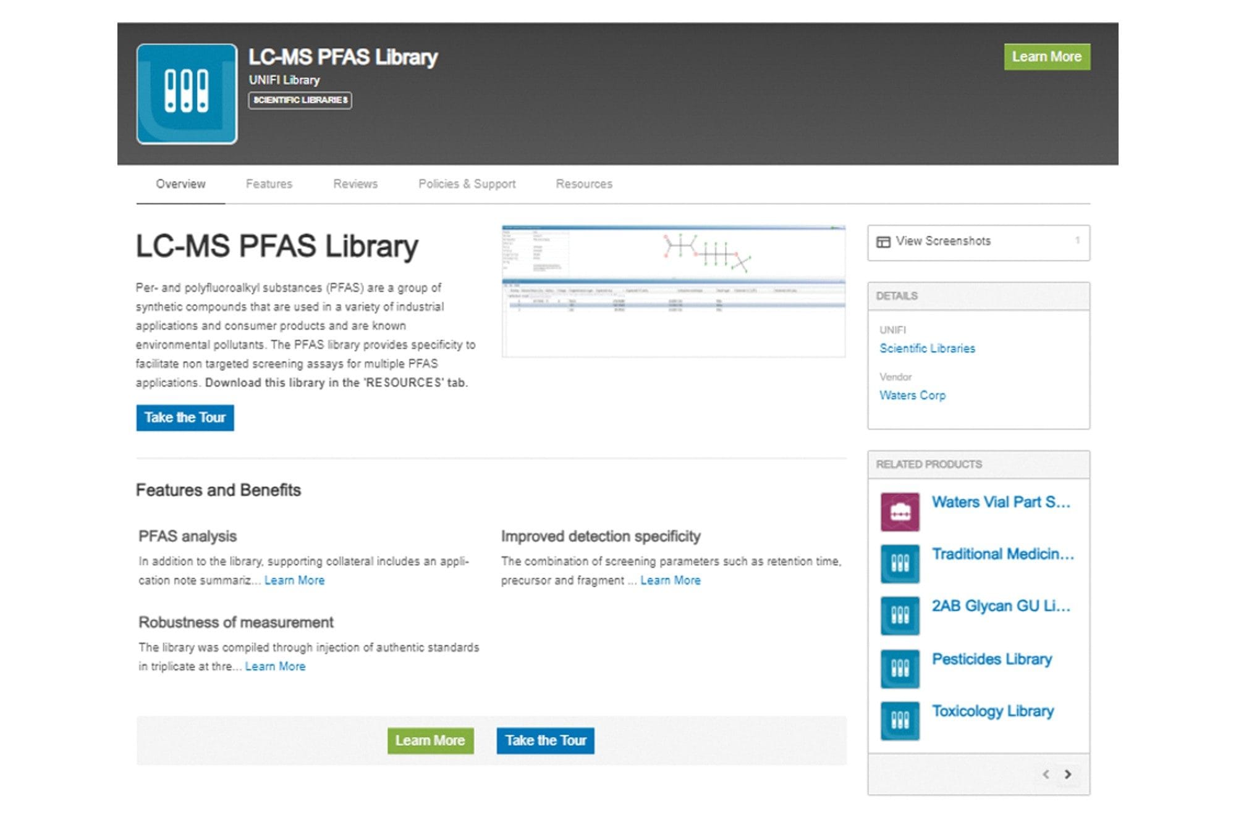Click the PFAS analysis heading
Screen dimensions: 1236x823
tap(187, 537)
